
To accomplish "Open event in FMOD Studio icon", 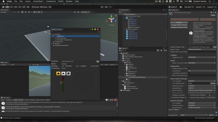I will click(68, 74).
